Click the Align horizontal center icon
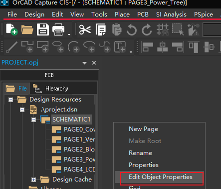This screenshot has height=189, width=221. pyautogui.click(x=162, y=47)
